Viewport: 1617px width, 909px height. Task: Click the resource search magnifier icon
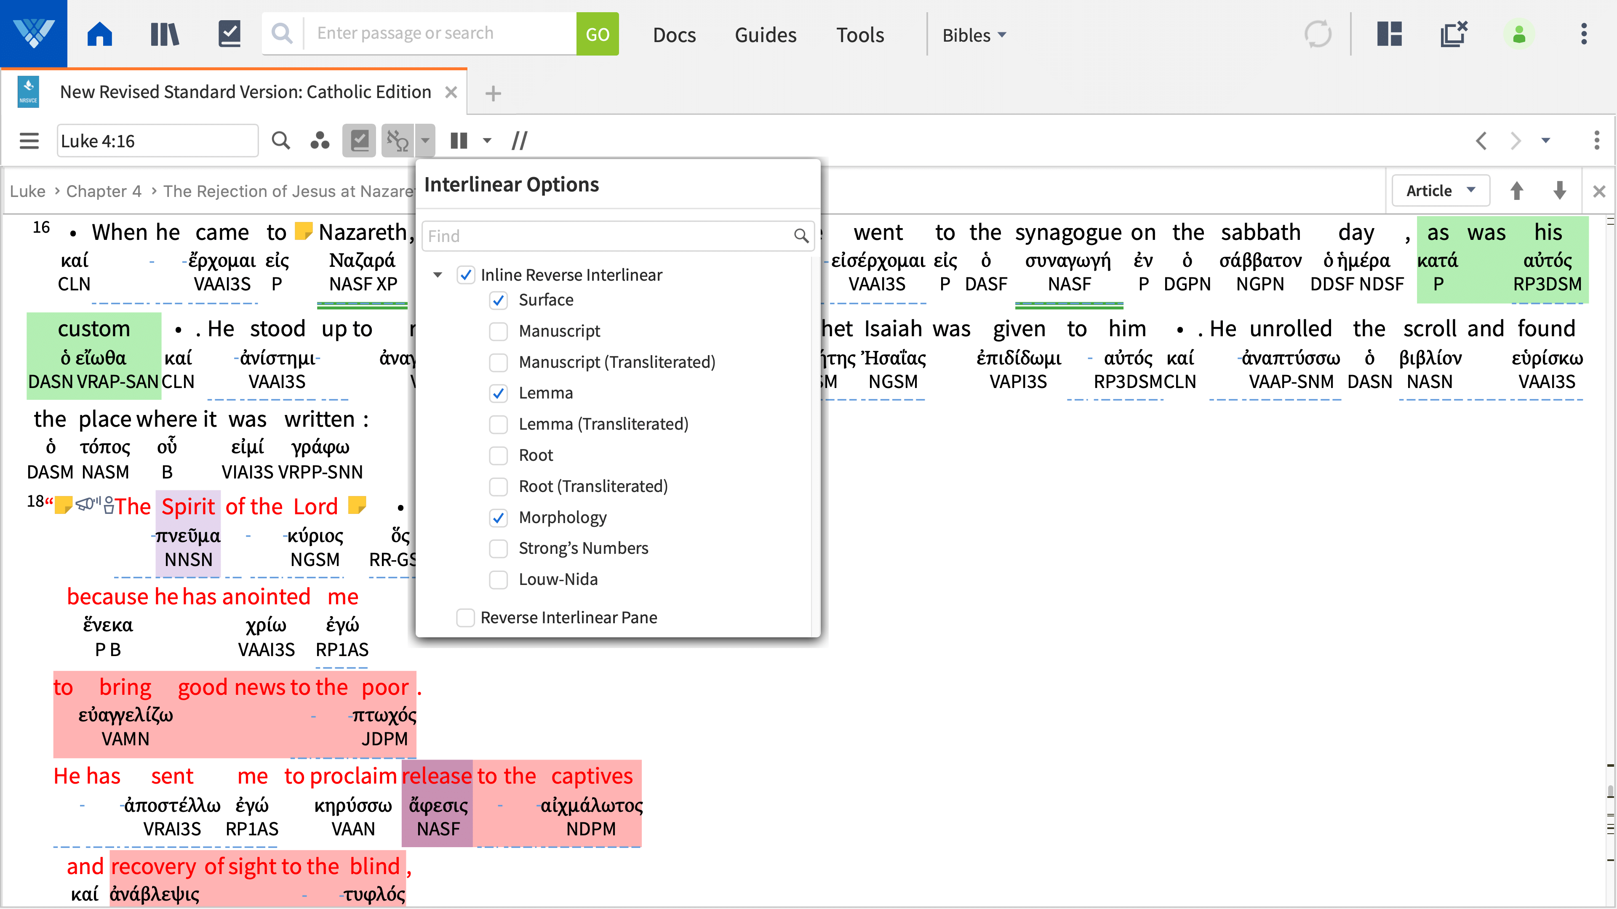(280, 141)
